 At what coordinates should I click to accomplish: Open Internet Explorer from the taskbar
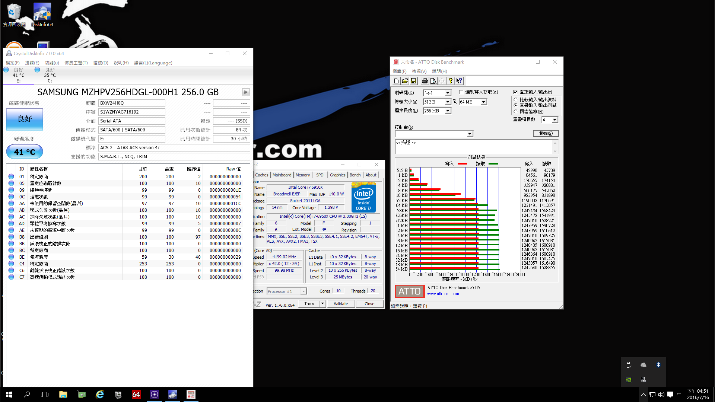click(100, 395)
